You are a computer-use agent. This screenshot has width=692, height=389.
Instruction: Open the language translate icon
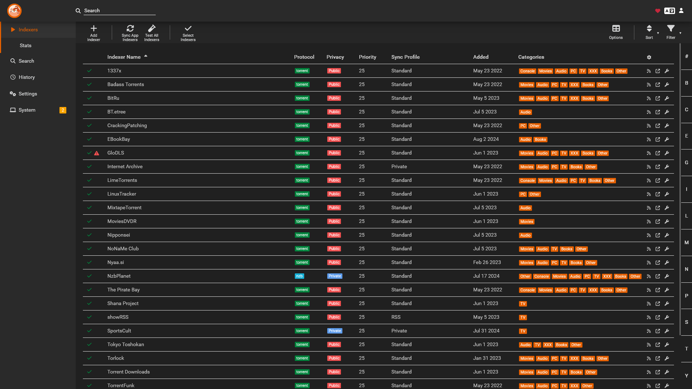670,11
